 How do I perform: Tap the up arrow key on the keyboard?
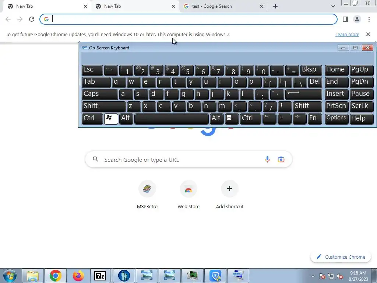285,106
